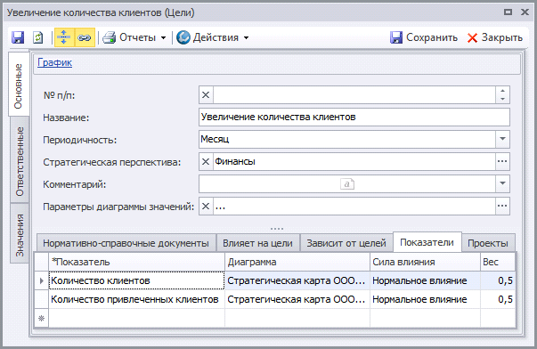This screenshot has height=349, width=537.
Task: Clear the Стратегическая перспектива value
Action: point(206,162)
